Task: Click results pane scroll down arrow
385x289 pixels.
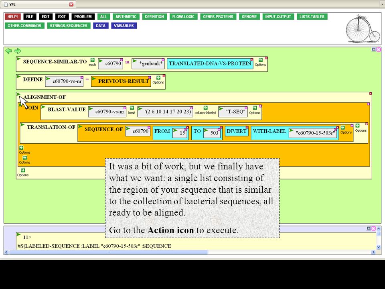Action: (378, 247)
